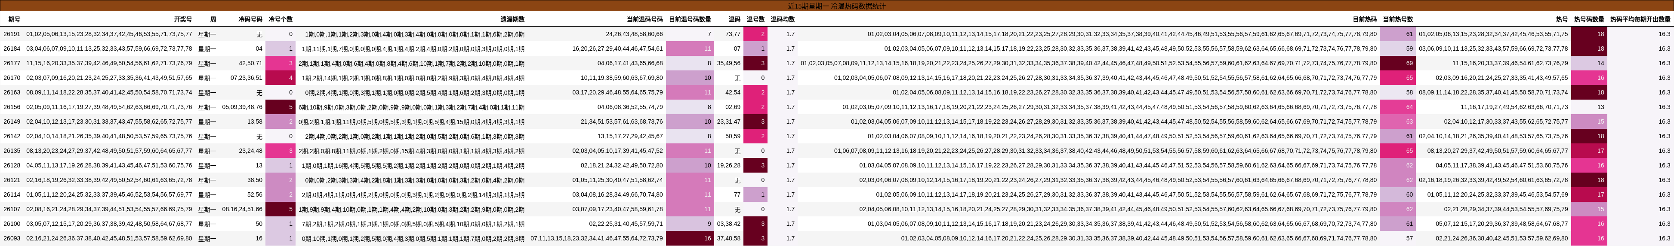The height and width of the screenshot is (246, 1674).
Task: Click the 期号 column header
Action: tap(14, 19)
